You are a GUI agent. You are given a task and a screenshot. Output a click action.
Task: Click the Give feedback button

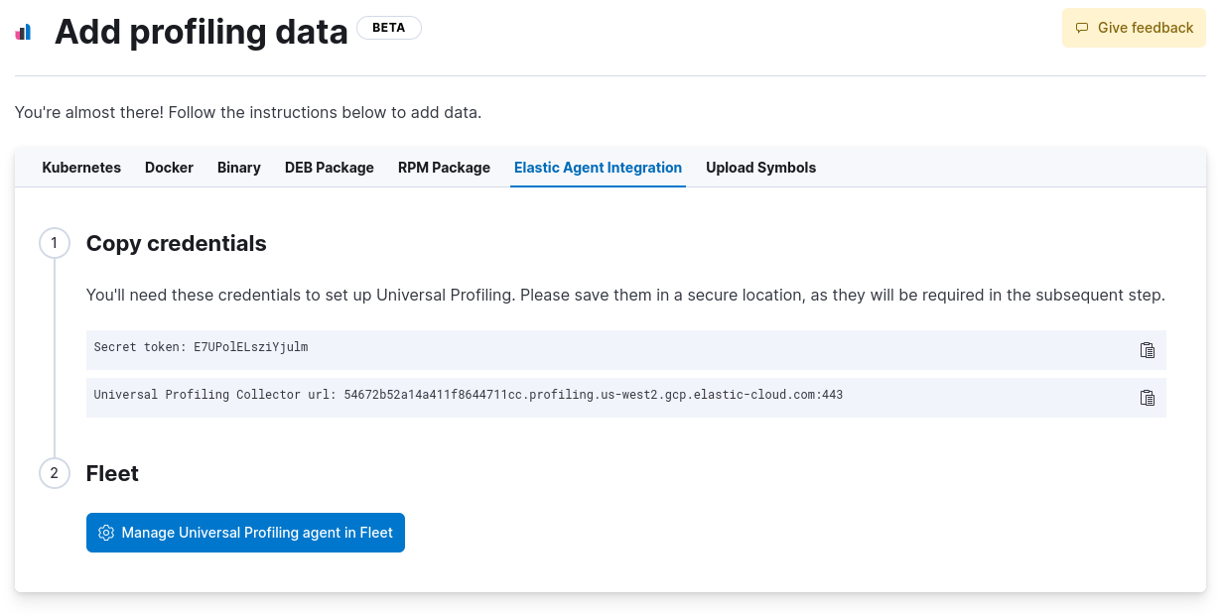pyautogui.click(x=1134, y=27)
